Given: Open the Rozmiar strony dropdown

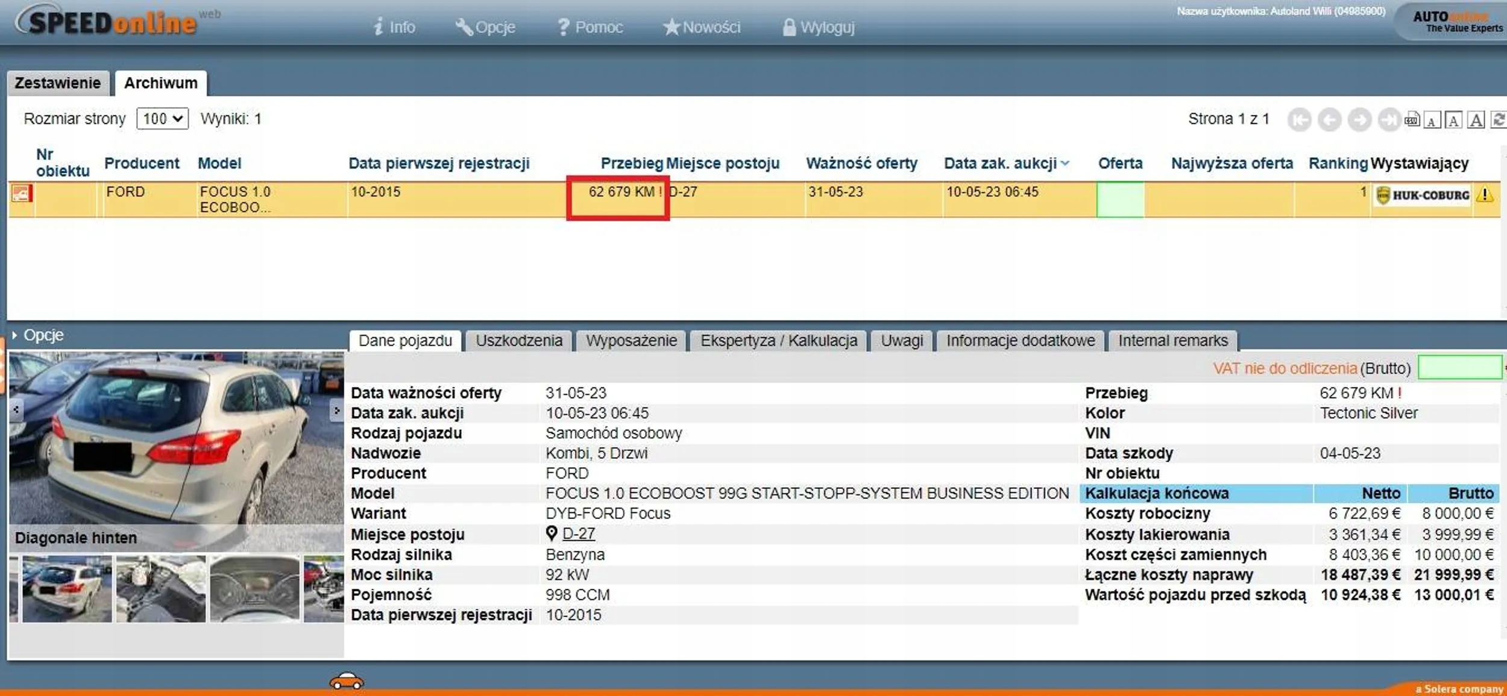Looking at the screenshot, I should [x=162, y=119].
